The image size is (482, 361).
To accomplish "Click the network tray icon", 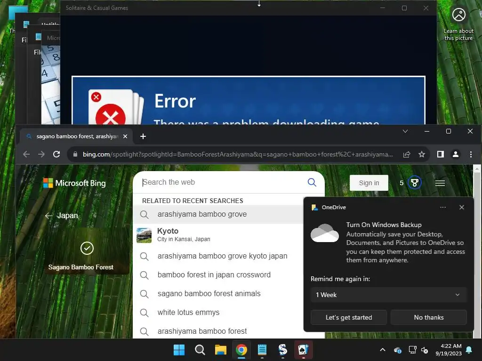I will tap(412, 350).
